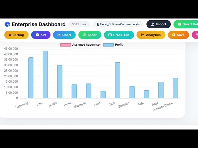Save the dashboard with Save button
198x148 pixels.
pyautogui.click(x=179, y=35)
